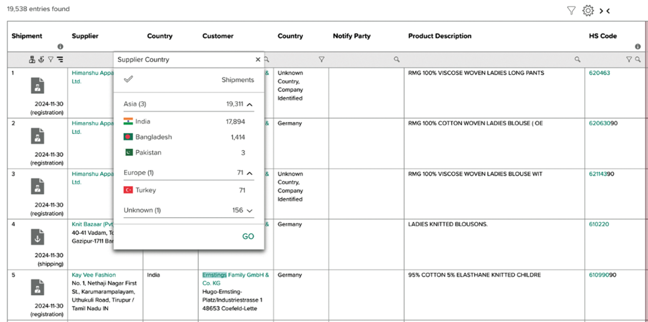Open registration document icon in row 3
648x322 pixels.
point(37,186)
